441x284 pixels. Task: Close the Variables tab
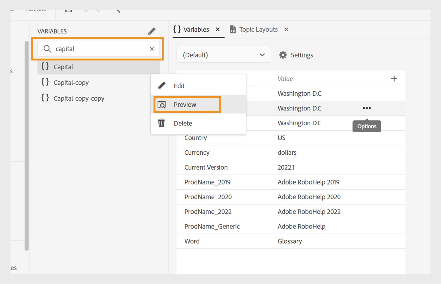click(218, 29)
